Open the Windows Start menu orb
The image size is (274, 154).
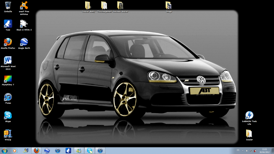[4, 150]
